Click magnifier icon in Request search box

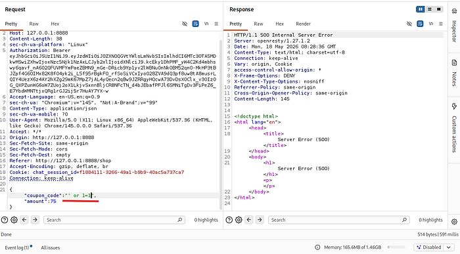point(179,220)
